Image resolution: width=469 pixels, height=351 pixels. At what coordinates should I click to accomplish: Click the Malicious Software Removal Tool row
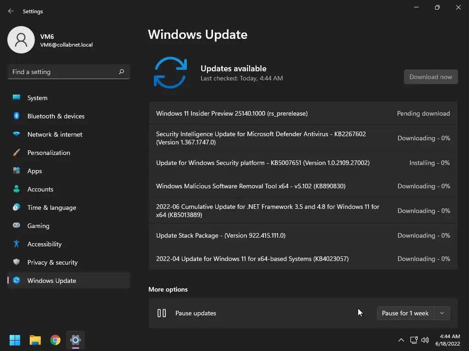pyautogui.click(x=303, y=186)
